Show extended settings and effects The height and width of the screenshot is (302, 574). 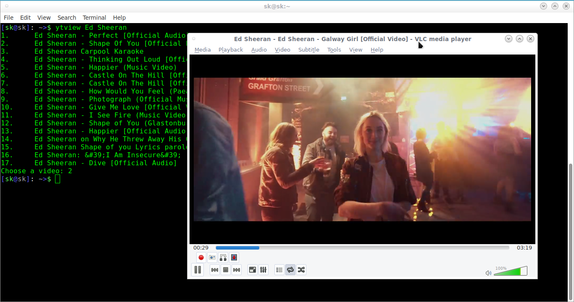coord(263,270)
